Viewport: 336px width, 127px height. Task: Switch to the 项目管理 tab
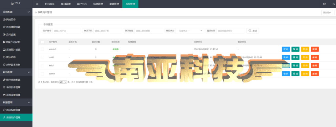66,4
